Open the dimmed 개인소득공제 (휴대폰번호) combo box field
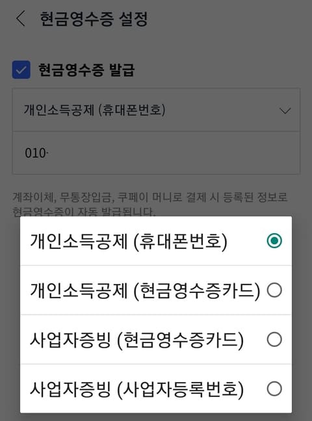Screen dimensions: 312x421 pos(156,110)
